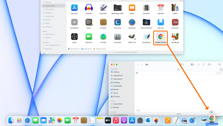Open the Chess app icon
The height and width of the screenshot is (126, 223).
pos(89,22)
